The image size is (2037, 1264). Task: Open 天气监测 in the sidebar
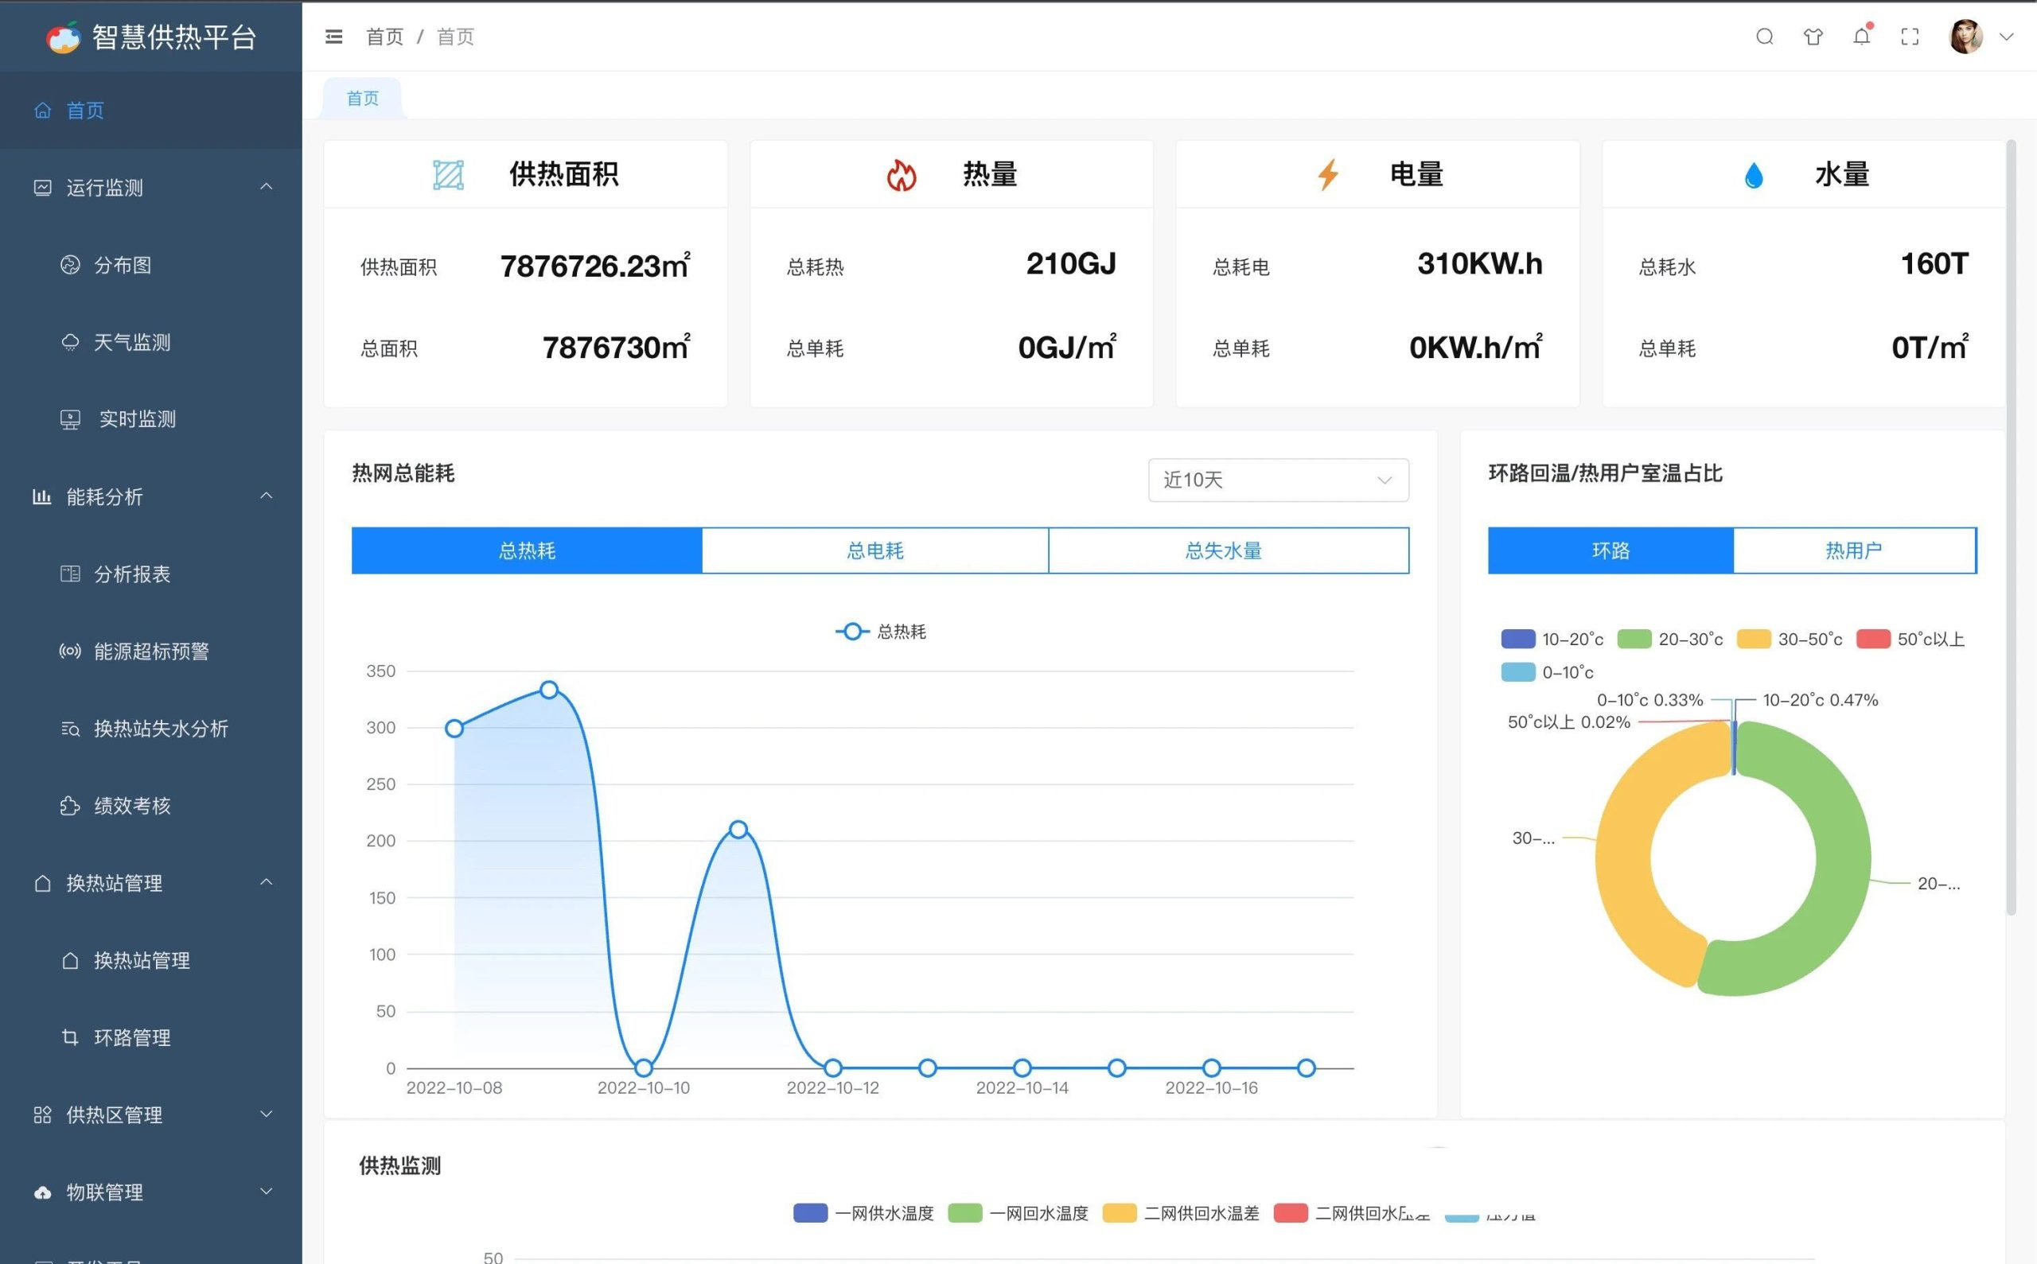pos(131,342)
